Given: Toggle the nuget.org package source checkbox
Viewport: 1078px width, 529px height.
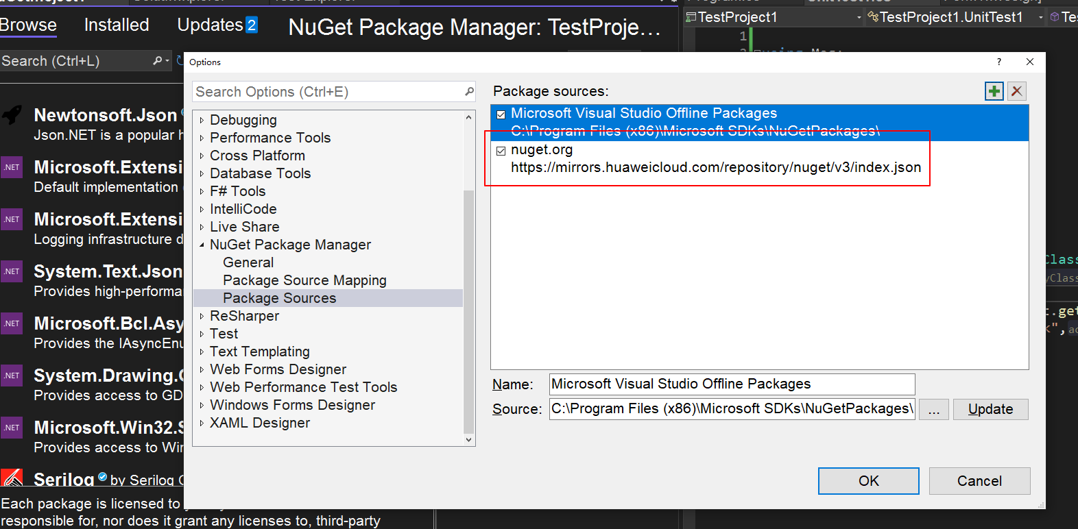Looking at the screenshot, I should tap(501, 151).
